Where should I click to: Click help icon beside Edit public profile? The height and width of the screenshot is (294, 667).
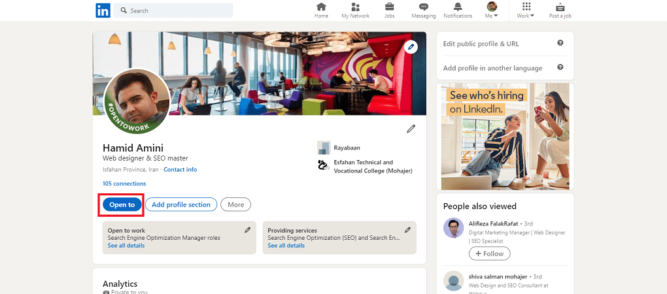(560, 43)
